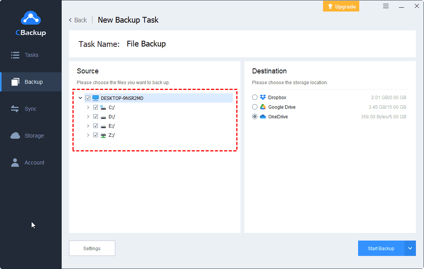
Task: Click the Z:/ network drive icon
Action: click(103, 135)
